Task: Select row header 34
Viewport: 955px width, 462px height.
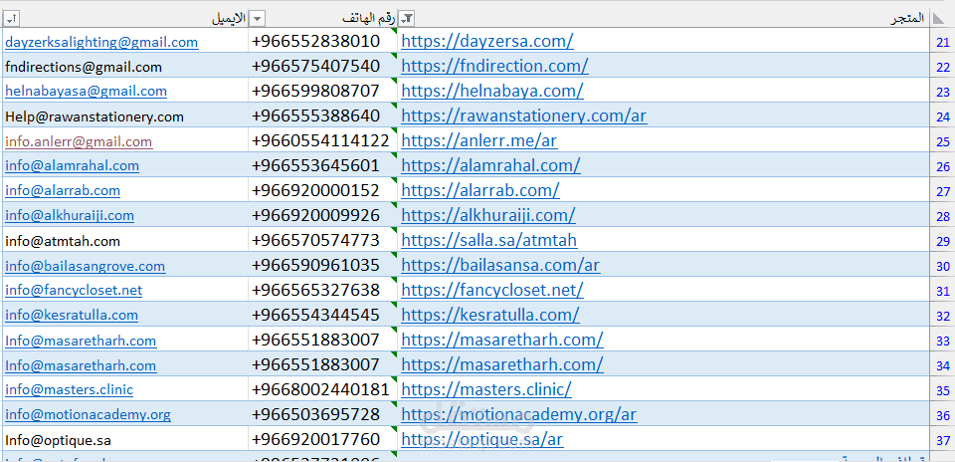Action: tap(942, 365)
